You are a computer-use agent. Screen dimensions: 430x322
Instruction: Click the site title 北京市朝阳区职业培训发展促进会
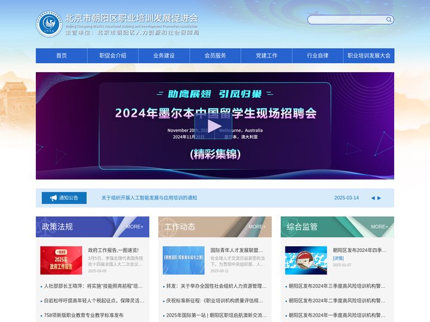point(131,18)
